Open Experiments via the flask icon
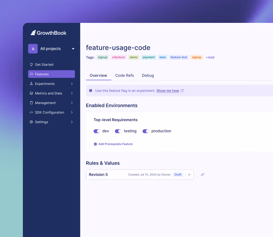 coord(30,84)
